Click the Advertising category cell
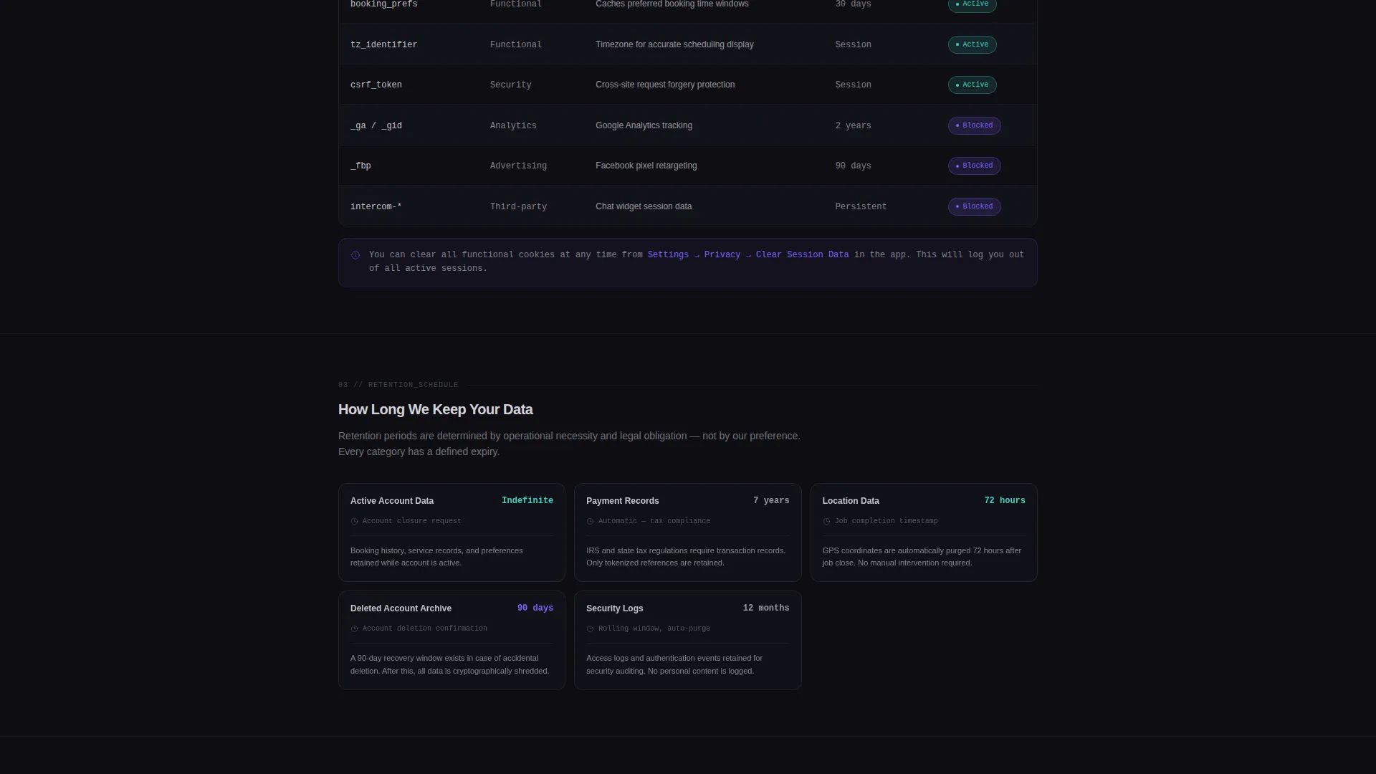The width and height of the screenshot is (1376, 774). click(518, 166)
